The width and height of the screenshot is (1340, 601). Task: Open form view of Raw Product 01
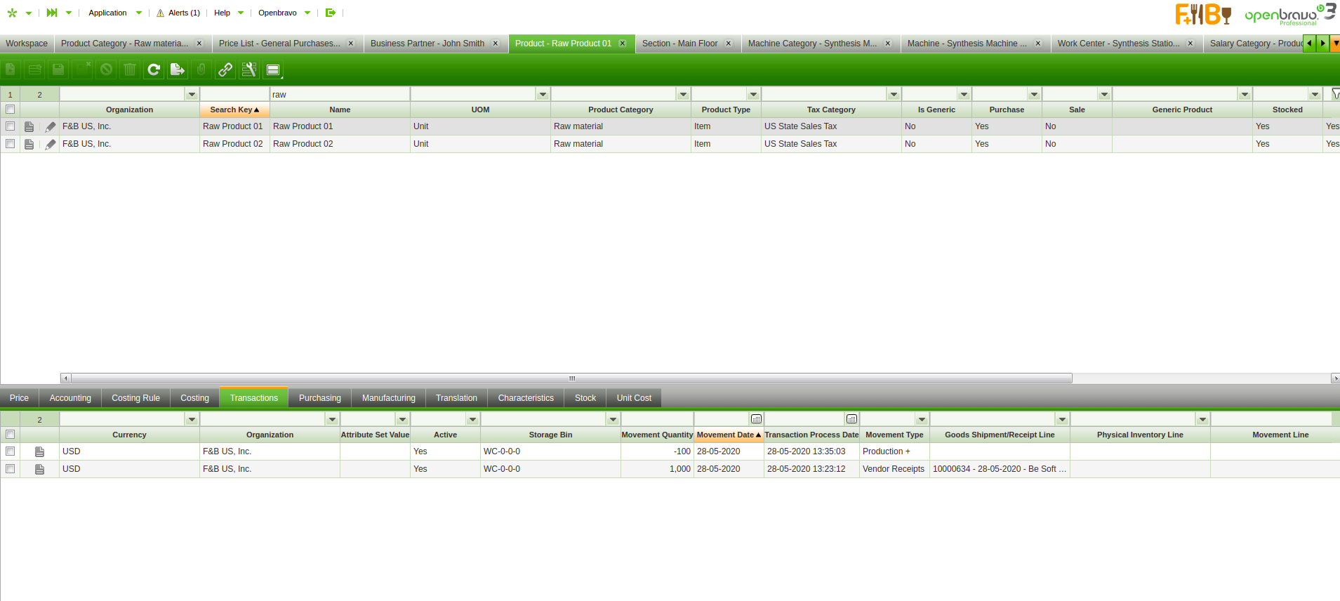click(29, 126)
